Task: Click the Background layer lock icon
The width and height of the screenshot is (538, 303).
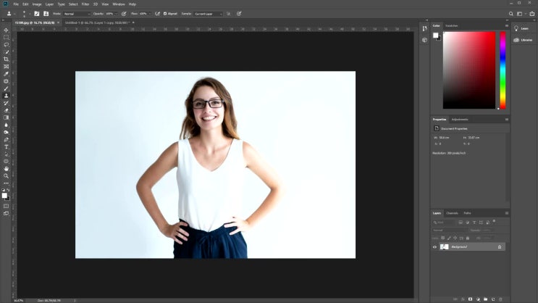Action: tap(499, 247)
